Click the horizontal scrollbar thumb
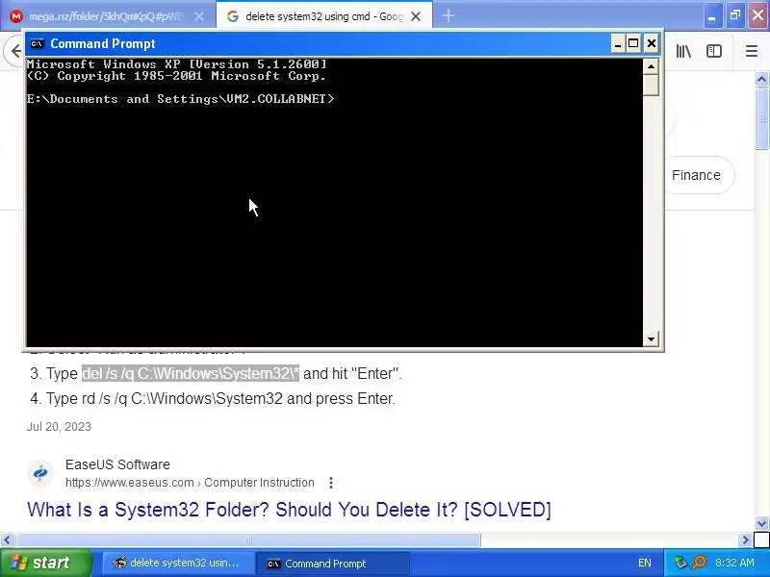Viewport: 770px width, 577px height. coord(247,540)
